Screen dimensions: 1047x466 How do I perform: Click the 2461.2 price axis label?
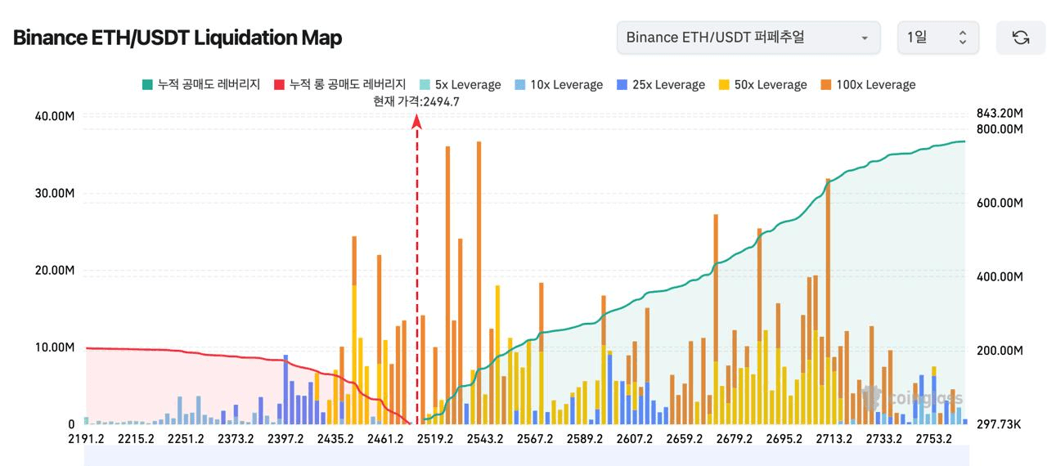[385, 439]
